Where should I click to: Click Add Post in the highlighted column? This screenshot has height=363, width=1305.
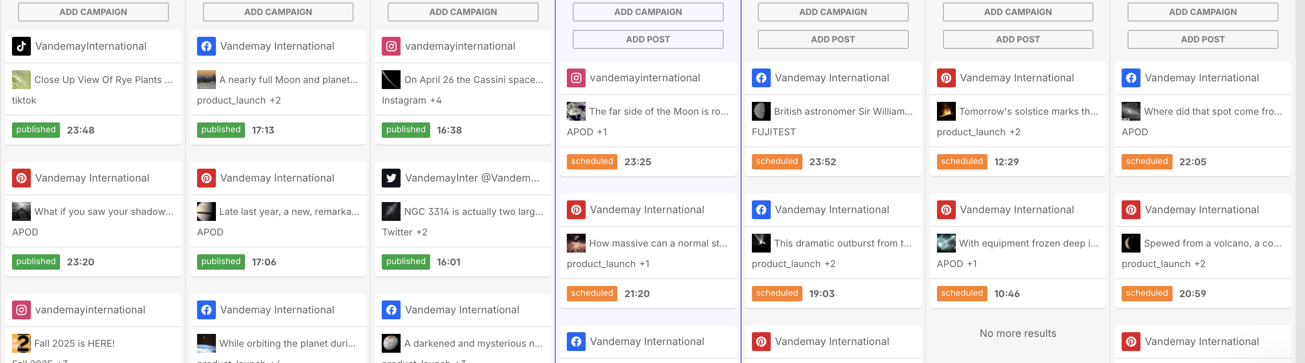tap(647, 39)
